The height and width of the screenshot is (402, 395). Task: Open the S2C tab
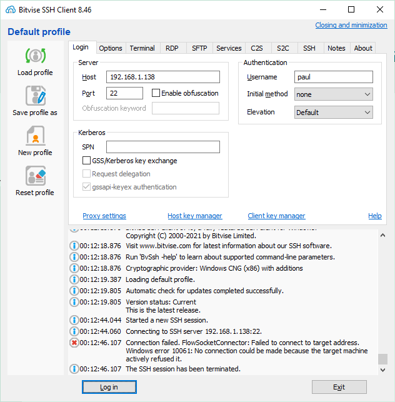click(283, 48)
